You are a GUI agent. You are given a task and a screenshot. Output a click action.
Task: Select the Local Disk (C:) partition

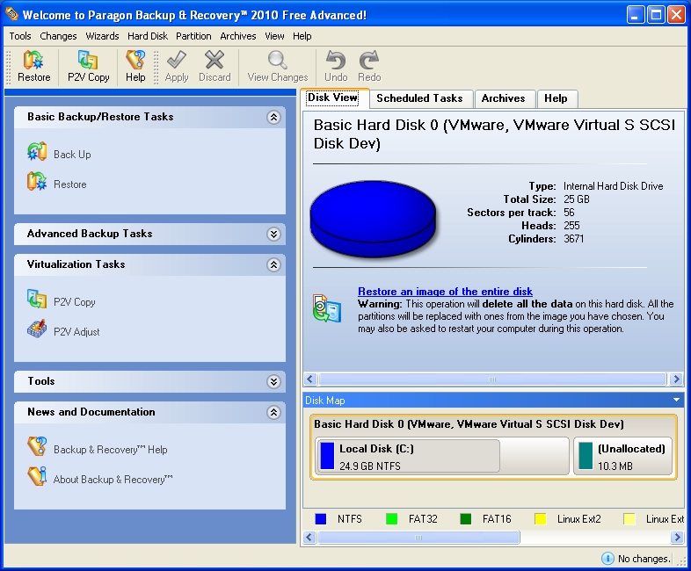pos(407,456)
